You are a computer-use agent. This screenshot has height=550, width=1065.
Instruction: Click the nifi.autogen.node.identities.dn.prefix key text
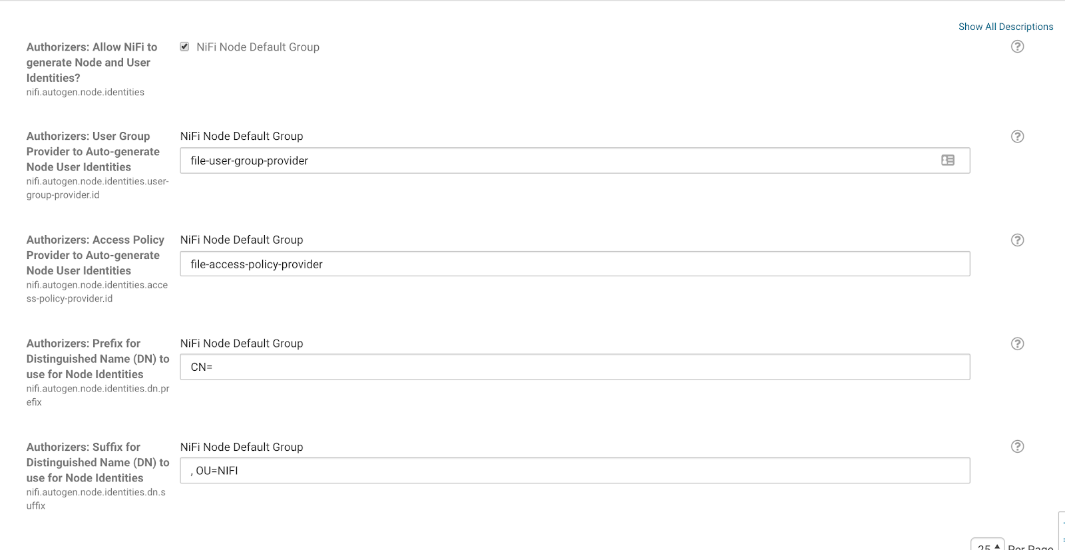(97, 396)
